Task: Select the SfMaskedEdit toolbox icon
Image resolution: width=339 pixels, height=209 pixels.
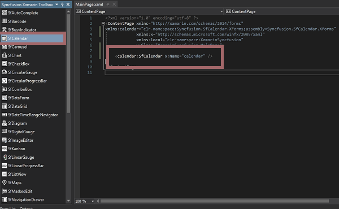Action: point(4,191)
